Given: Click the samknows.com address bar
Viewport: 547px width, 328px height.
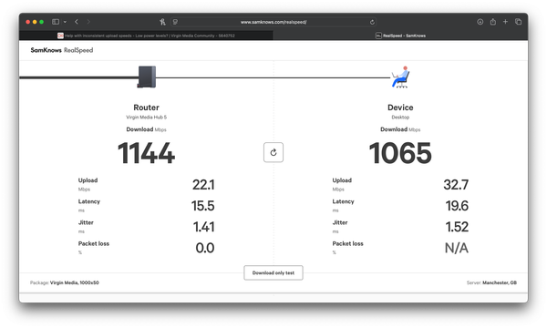Looking at the screenshot, I should [273, 22].
